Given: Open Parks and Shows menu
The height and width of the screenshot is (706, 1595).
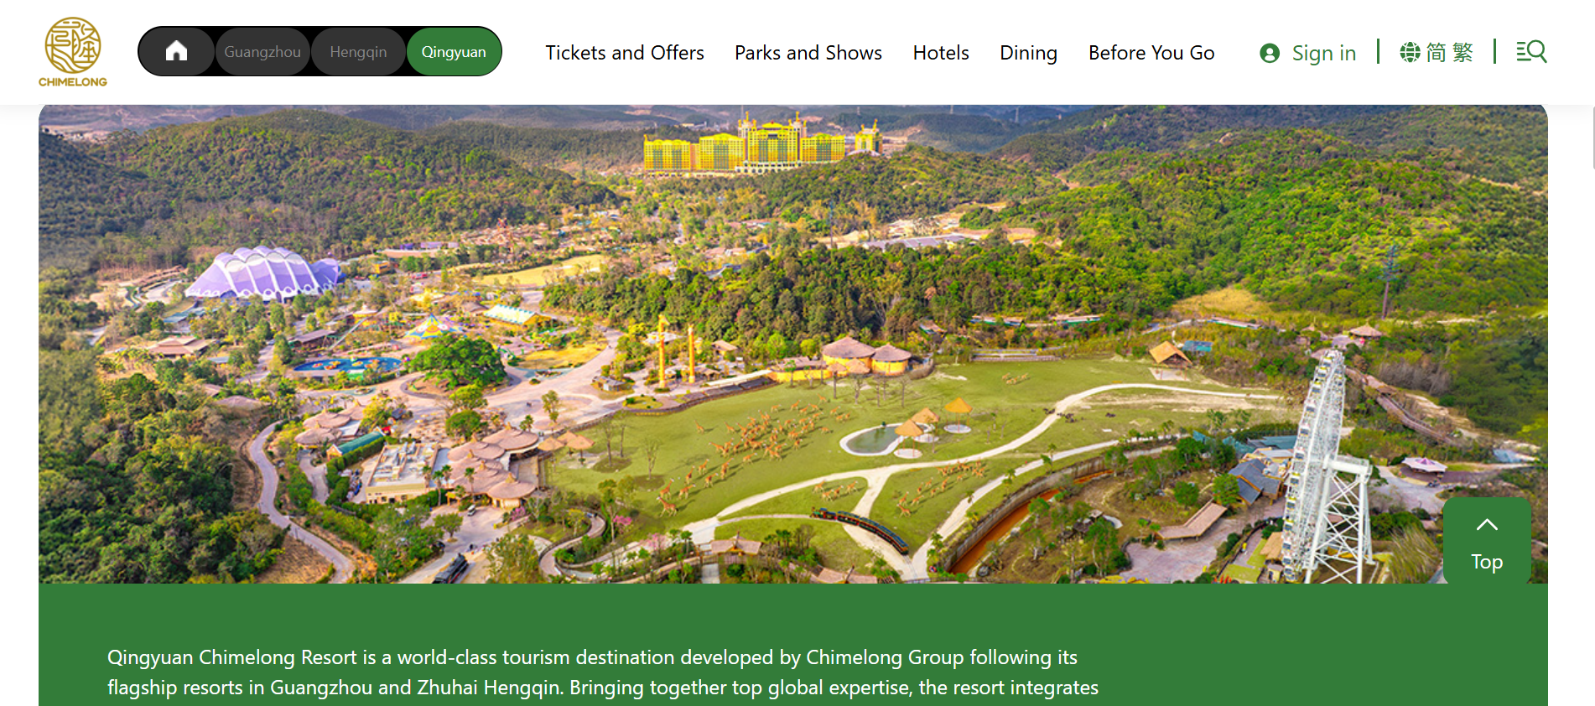Looking at the screenshot, I should coord(808,53).
